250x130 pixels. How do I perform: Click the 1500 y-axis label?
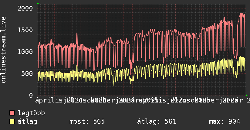(25, 30)
